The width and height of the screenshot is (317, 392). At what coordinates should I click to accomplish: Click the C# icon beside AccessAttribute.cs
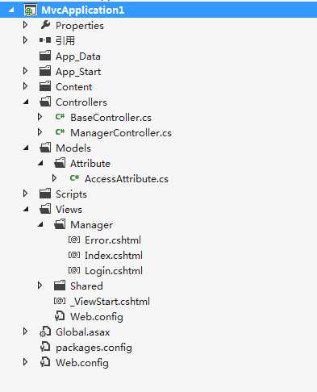tap(74, 178)
